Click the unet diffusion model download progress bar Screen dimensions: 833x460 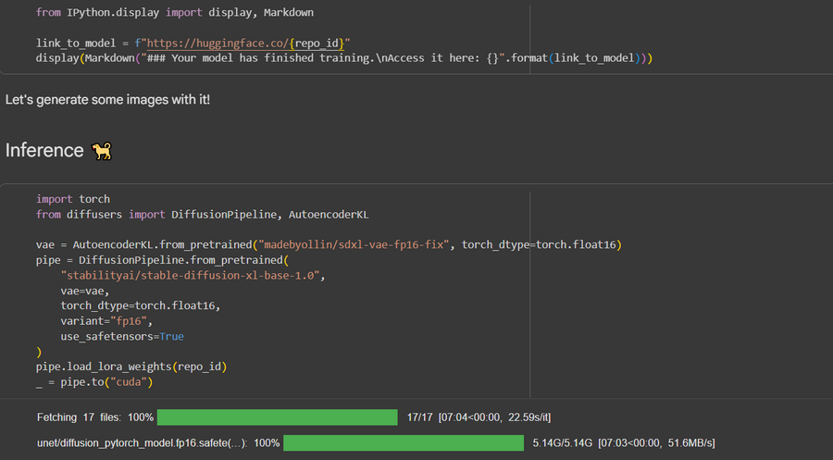403,443
